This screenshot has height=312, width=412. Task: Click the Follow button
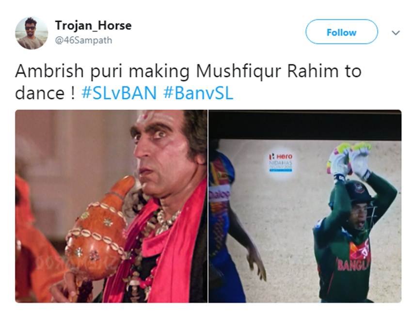coord(341,32)
